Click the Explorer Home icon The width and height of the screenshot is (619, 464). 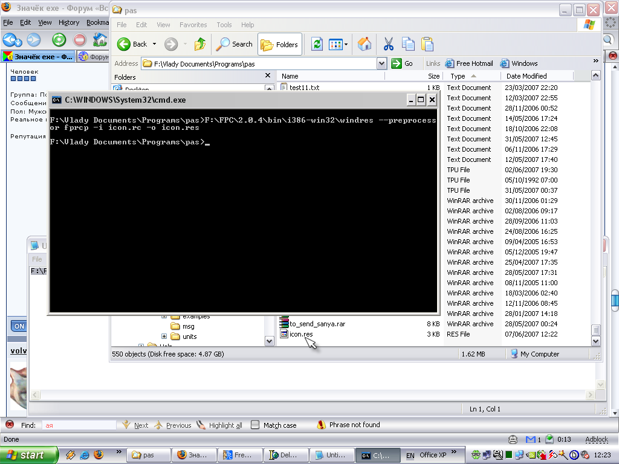pos(365,44)
